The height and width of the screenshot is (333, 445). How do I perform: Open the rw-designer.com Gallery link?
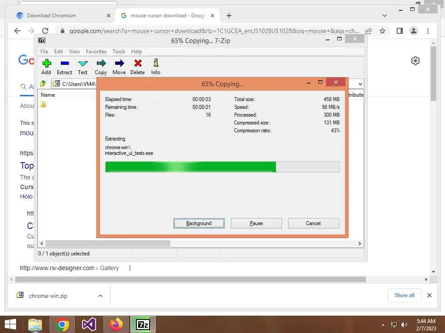pos(69,268)
